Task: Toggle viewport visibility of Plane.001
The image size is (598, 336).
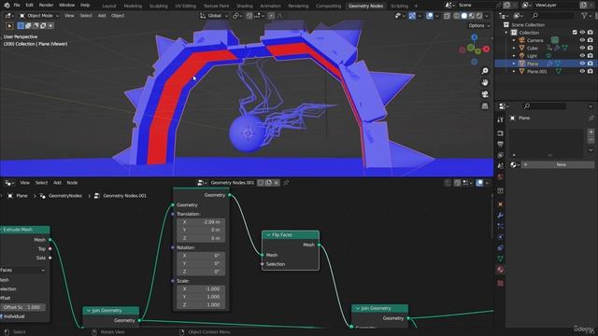Action: pos(582,71)
